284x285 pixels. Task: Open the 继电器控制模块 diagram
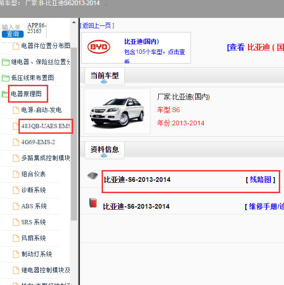pos(45,270)
